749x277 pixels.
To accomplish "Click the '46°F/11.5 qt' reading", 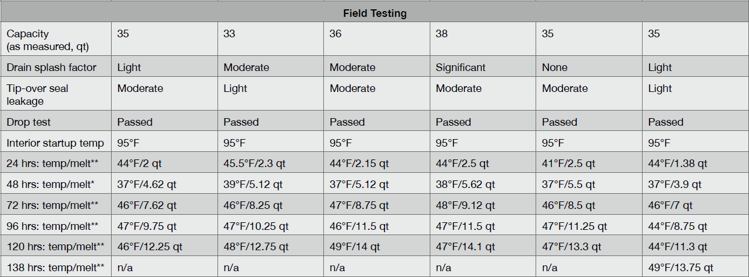I will [x=359, y=227].
